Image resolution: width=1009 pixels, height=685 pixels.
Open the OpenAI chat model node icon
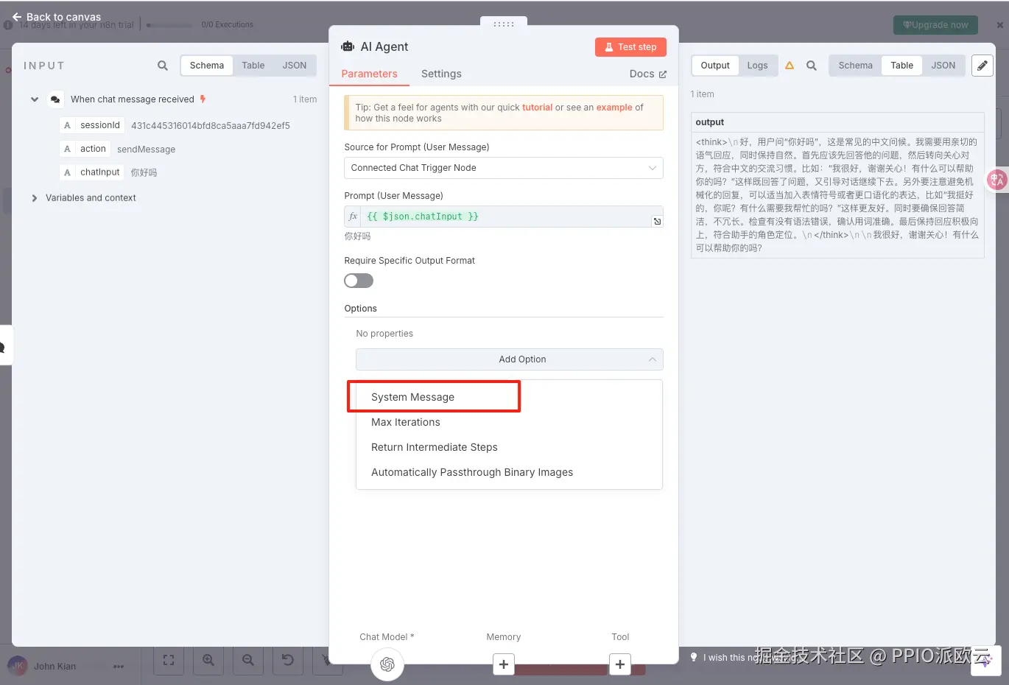point(387,664)
